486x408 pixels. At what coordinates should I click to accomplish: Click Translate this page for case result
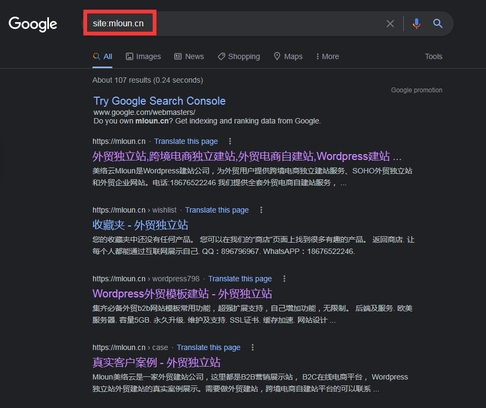tap(209, 347)
